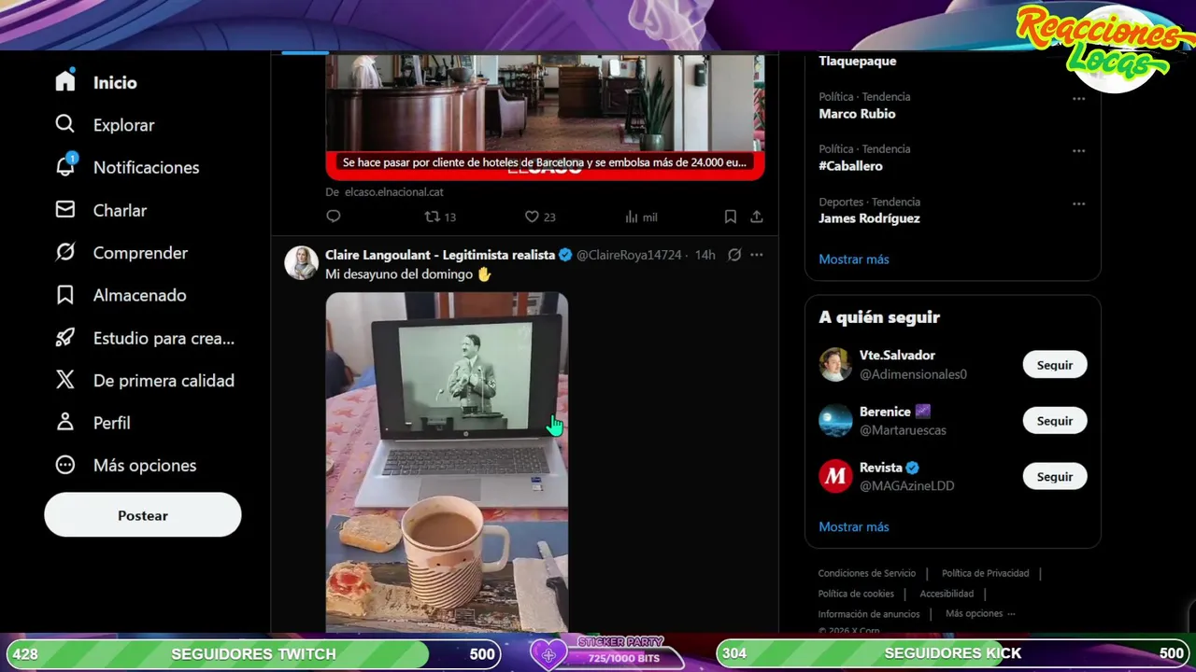
Task: Open Revista's profile avatar
Action: tap(835, 477)
